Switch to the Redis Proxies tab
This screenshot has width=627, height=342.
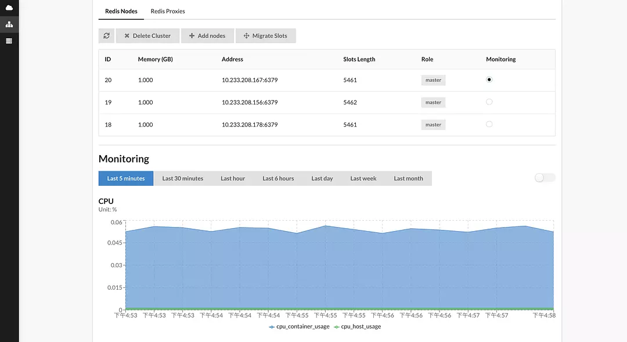[167, 10]
